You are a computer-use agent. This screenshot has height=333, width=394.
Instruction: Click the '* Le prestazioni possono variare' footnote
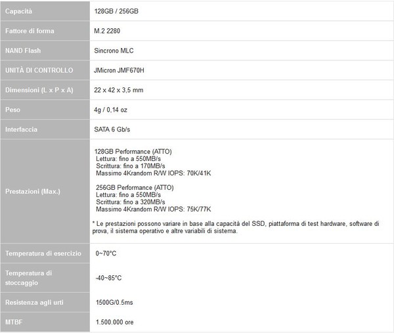(236, 227)
